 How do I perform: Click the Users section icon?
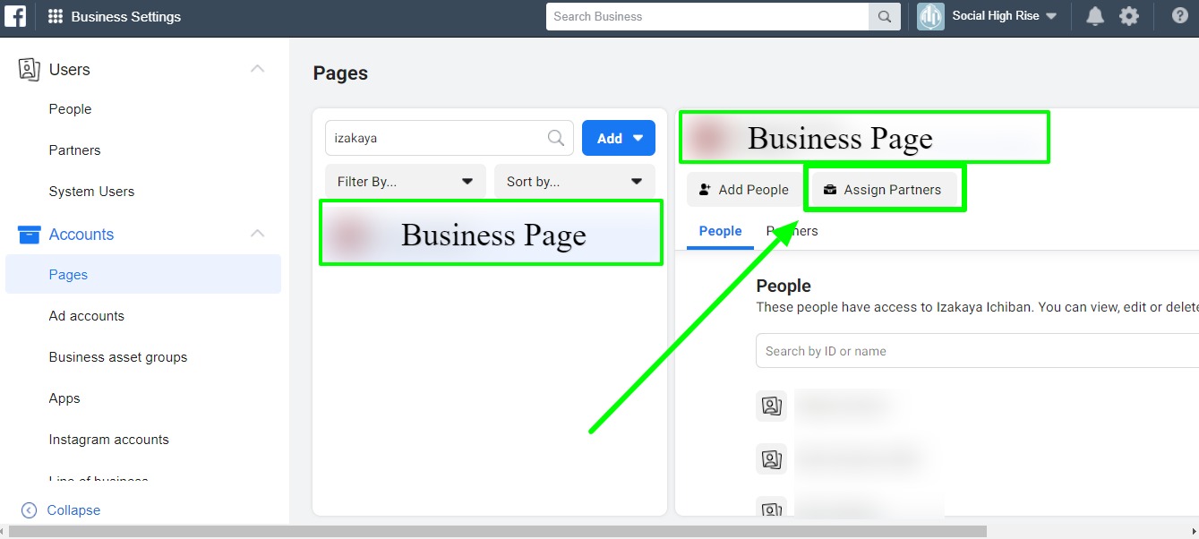tap(29, 69)
